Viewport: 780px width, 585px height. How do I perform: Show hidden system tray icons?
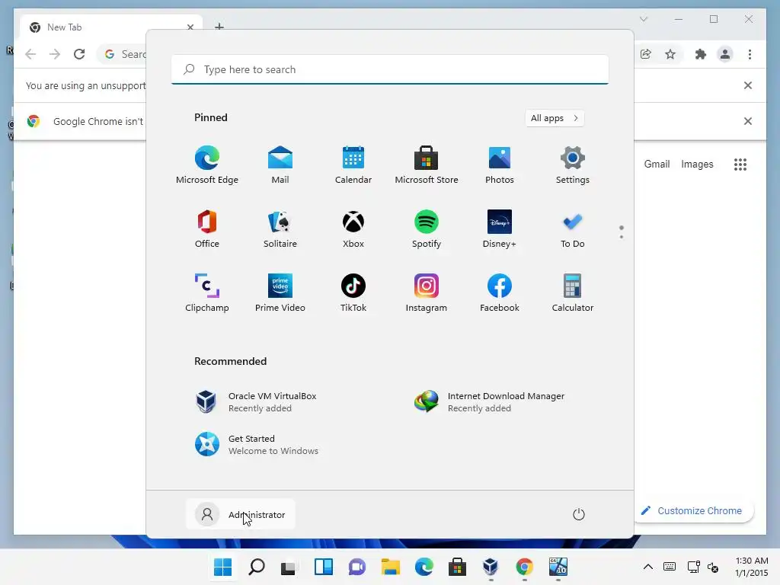point(647,567)
